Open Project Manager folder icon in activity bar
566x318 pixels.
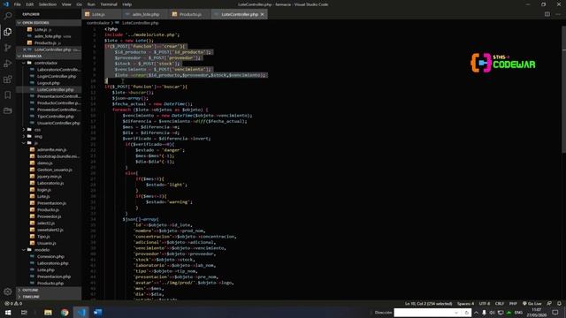point(8,110)
